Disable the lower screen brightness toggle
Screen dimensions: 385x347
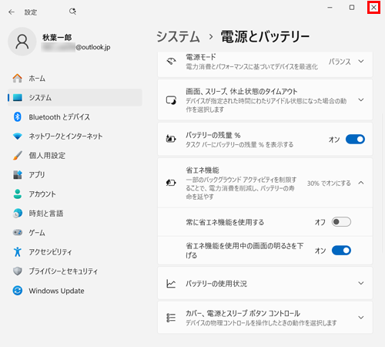pyautogui.click(x=341, y=251)
